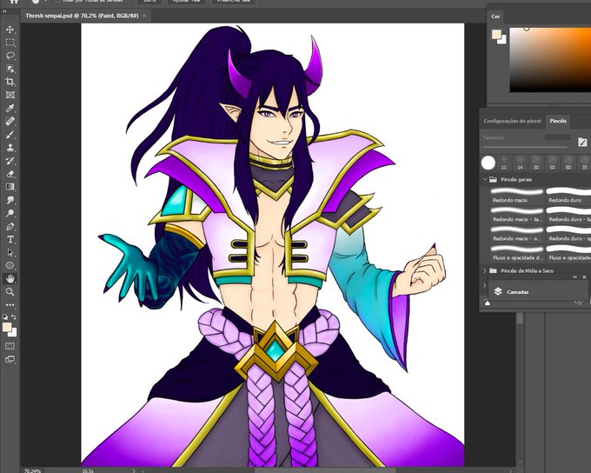Select the Horizontal Type tool
Viewport: 591px width, 473px height.
10,239
